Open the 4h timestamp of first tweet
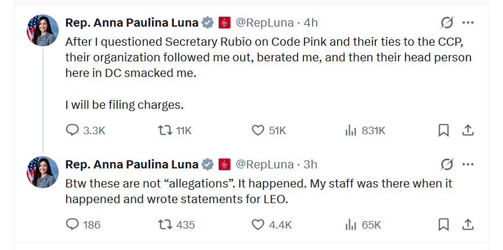 310,23
